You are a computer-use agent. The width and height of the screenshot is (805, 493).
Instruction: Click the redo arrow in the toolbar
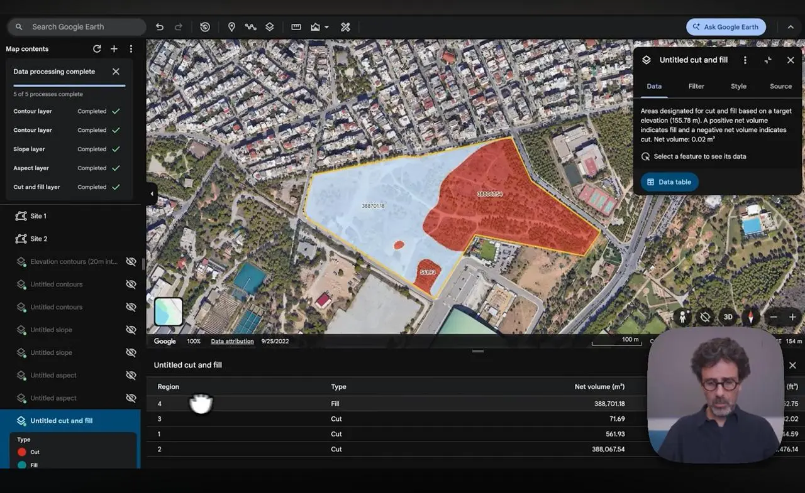(179, 27)
